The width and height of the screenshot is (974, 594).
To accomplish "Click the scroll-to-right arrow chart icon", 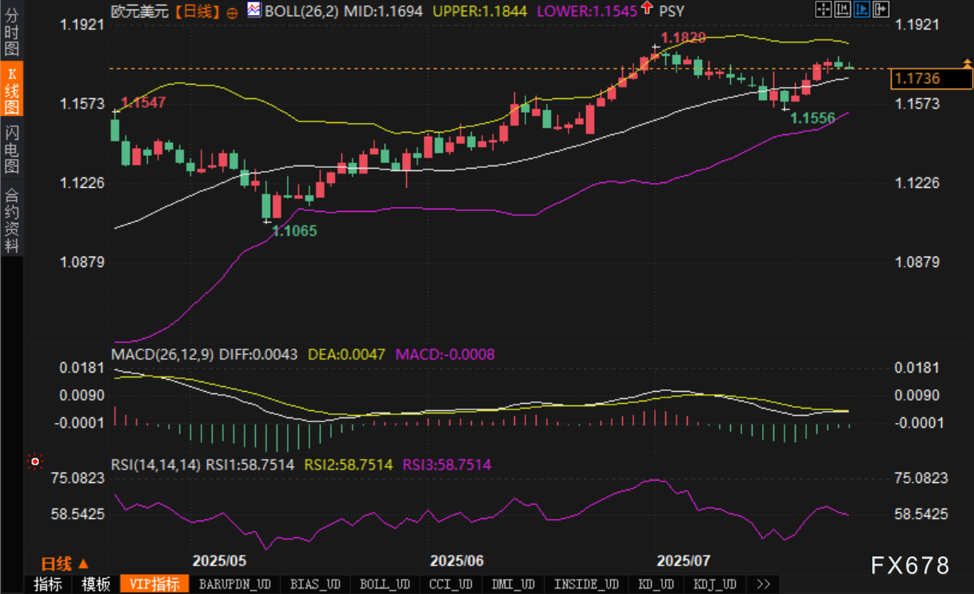I will [880, 10].
